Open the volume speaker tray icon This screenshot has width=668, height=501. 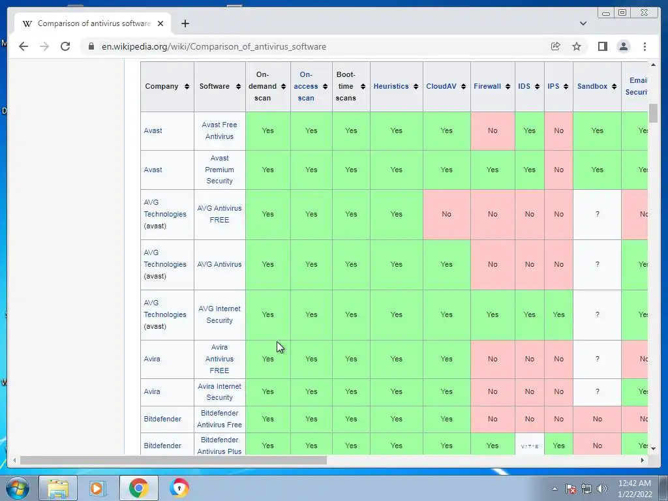coord(601,489)
